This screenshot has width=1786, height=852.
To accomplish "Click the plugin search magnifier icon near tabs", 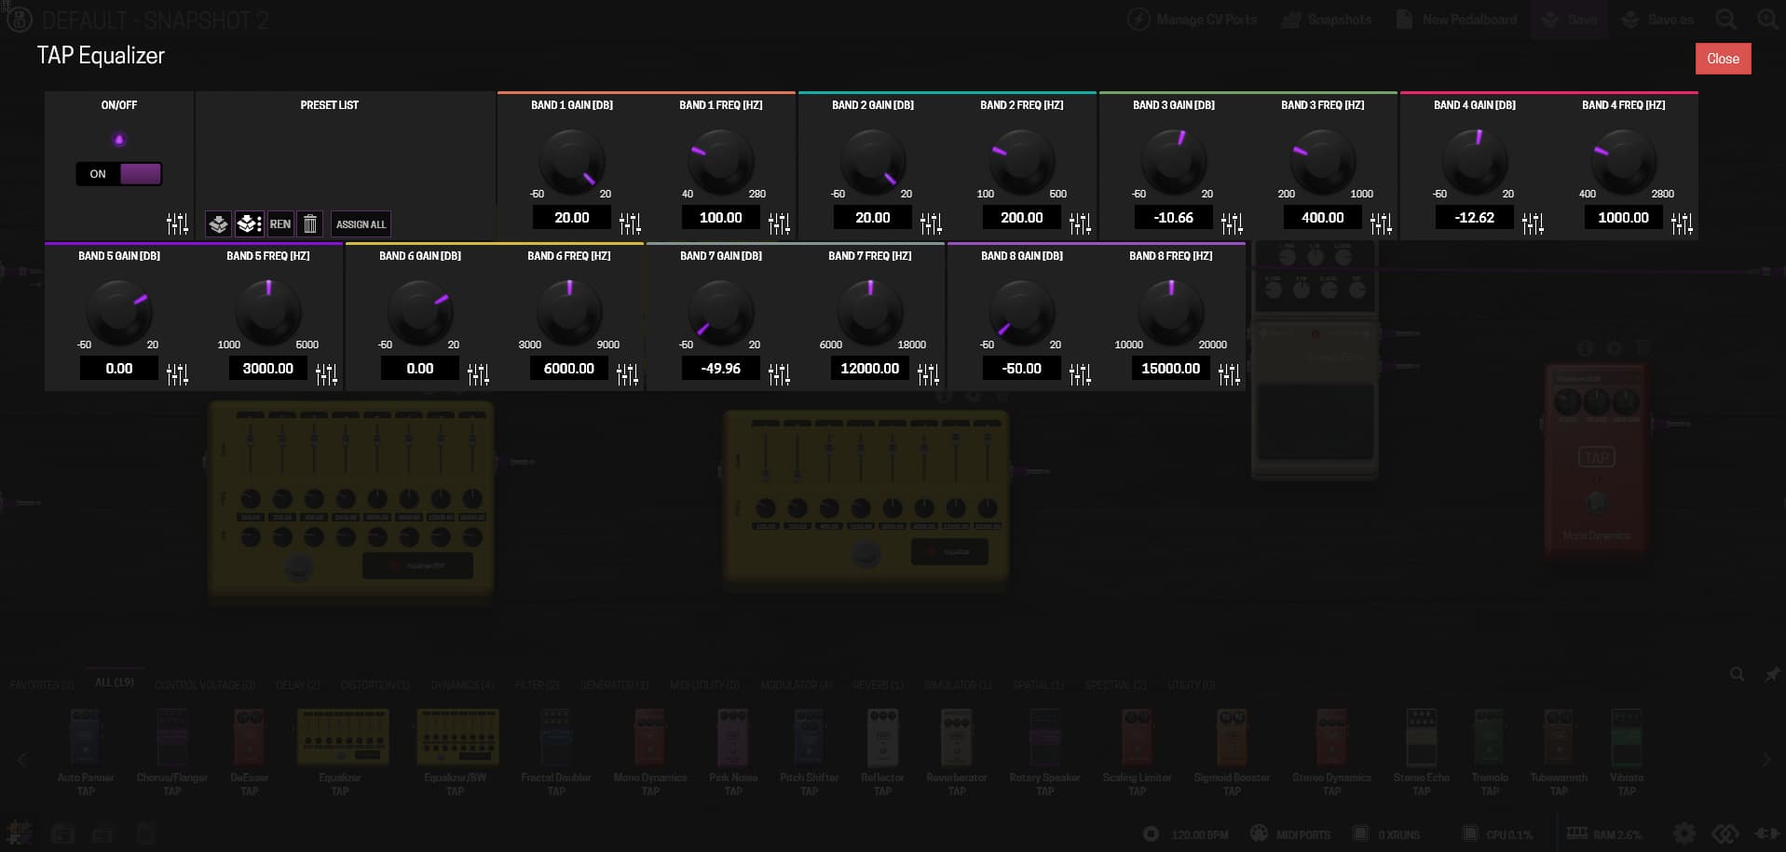I will (x=1737, y=674).
